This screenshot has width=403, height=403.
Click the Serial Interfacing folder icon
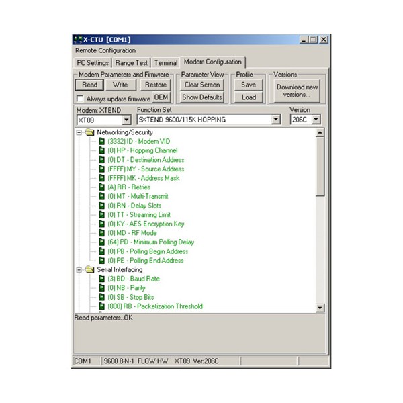pos(90,269)
